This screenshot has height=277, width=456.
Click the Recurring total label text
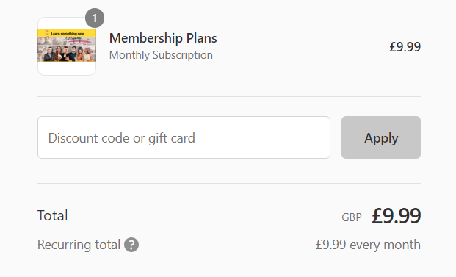(79, 245)
